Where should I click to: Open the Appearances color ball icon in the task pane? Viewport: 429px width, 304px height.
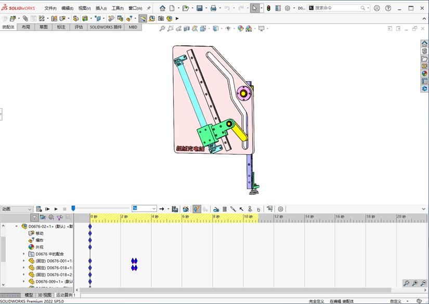[425, 74]
